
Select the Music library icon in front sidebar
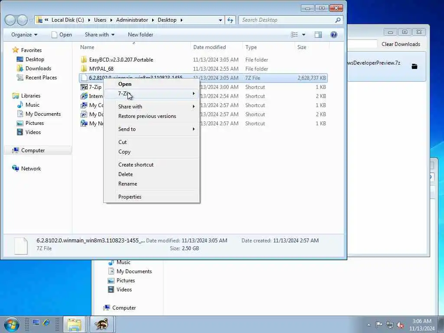coord(20,105)
